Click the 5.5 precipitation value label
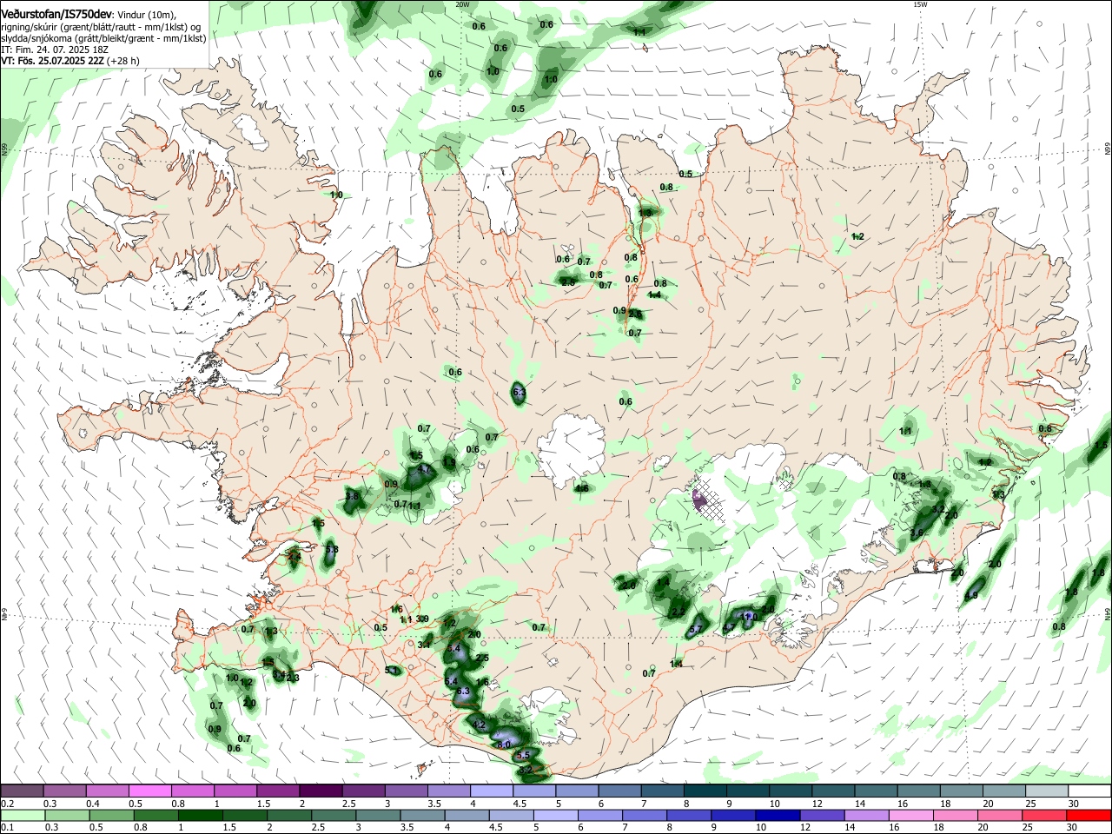Screen dimensions: 1112x834 point(523,756)
